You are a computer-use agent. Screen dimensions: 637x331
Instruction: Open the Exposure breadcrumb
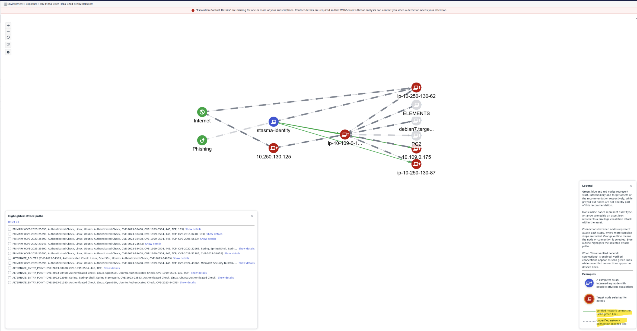31,4
